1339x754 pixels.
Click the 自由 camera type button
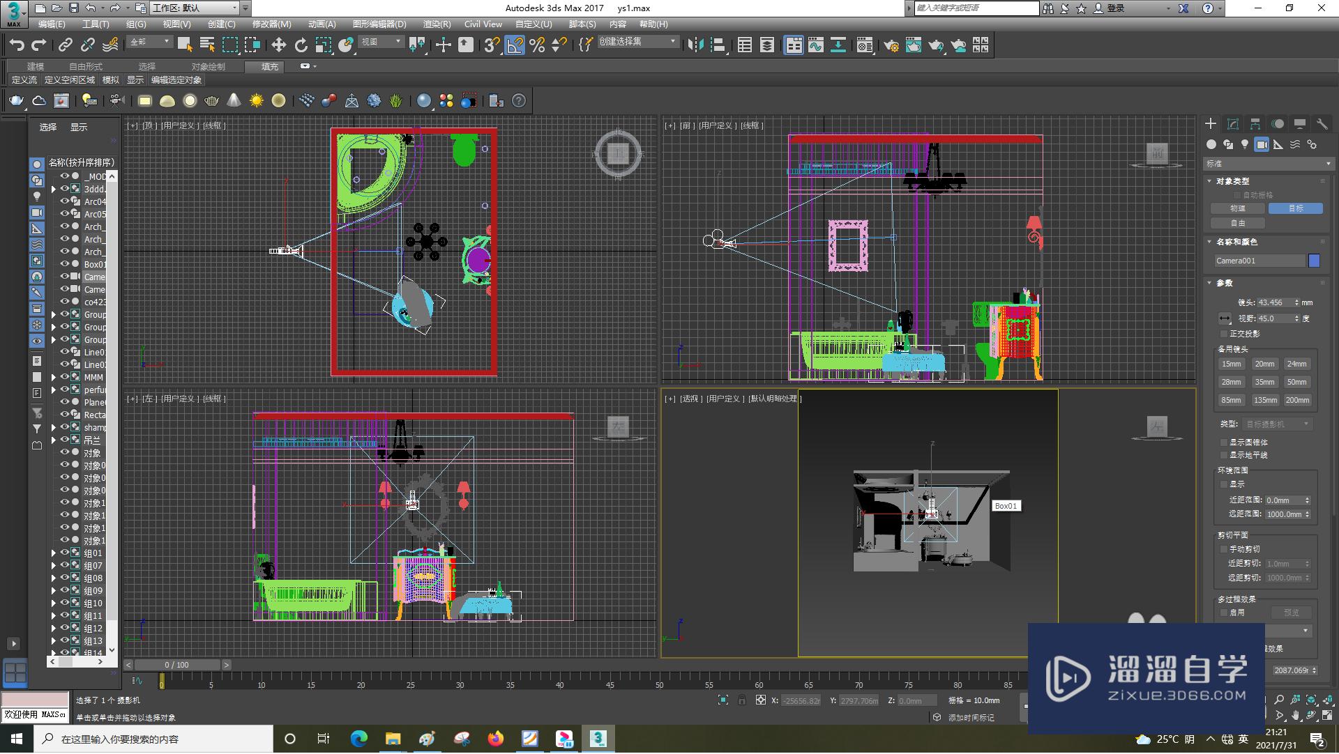(1237, 223)
